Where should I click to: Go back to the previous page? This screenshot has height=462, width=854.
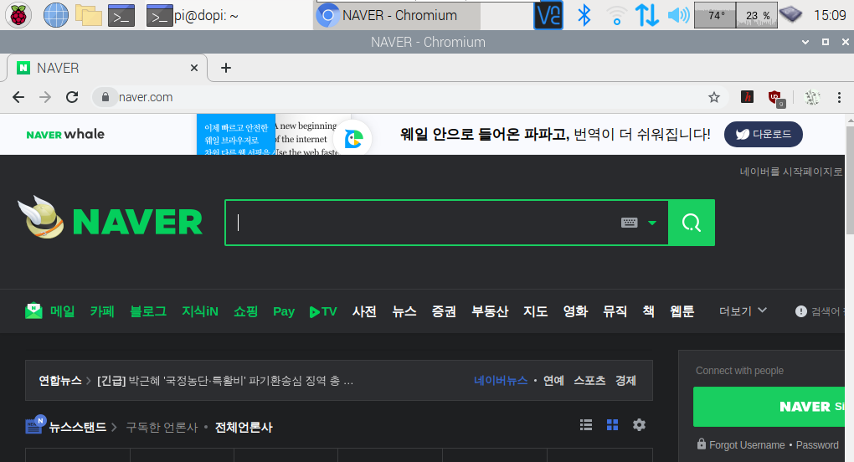(18, 97)
